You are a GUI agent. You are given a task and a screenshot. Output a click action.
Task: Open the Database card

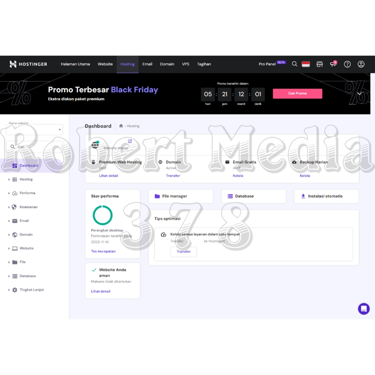[254, 196]
